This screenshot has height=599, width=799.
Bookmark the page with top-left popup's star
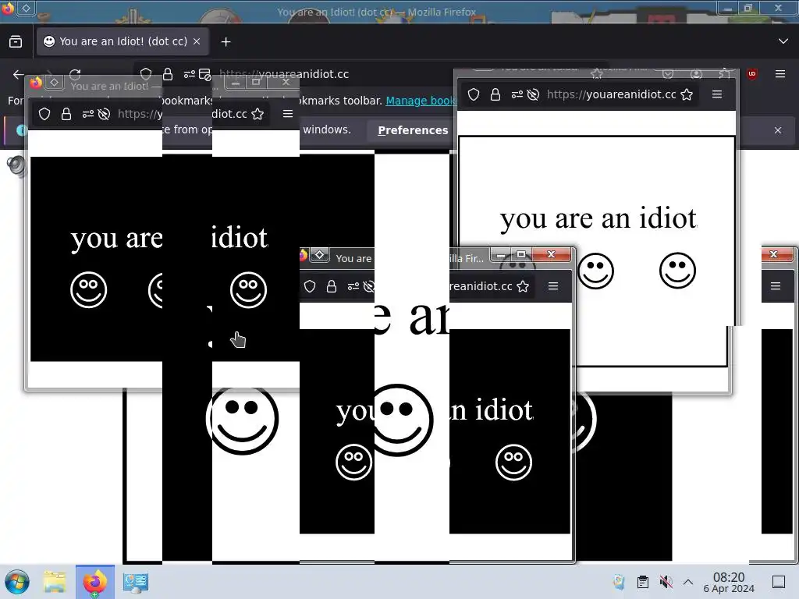coord(257,114)
